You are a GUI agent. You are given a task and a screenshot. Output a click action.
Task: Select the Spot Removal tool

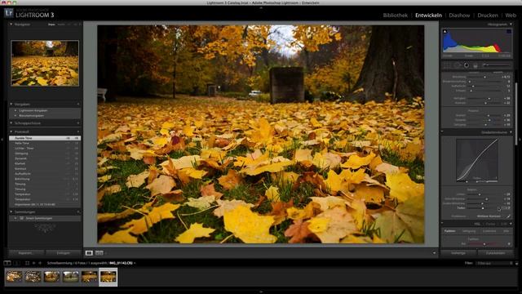(x=458, y=65)
